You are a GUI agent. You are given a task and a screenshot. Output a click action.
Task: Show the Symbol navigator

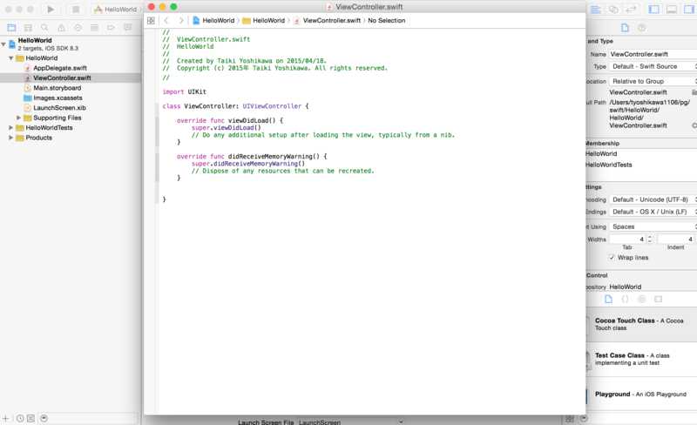(x=28, y=28)
